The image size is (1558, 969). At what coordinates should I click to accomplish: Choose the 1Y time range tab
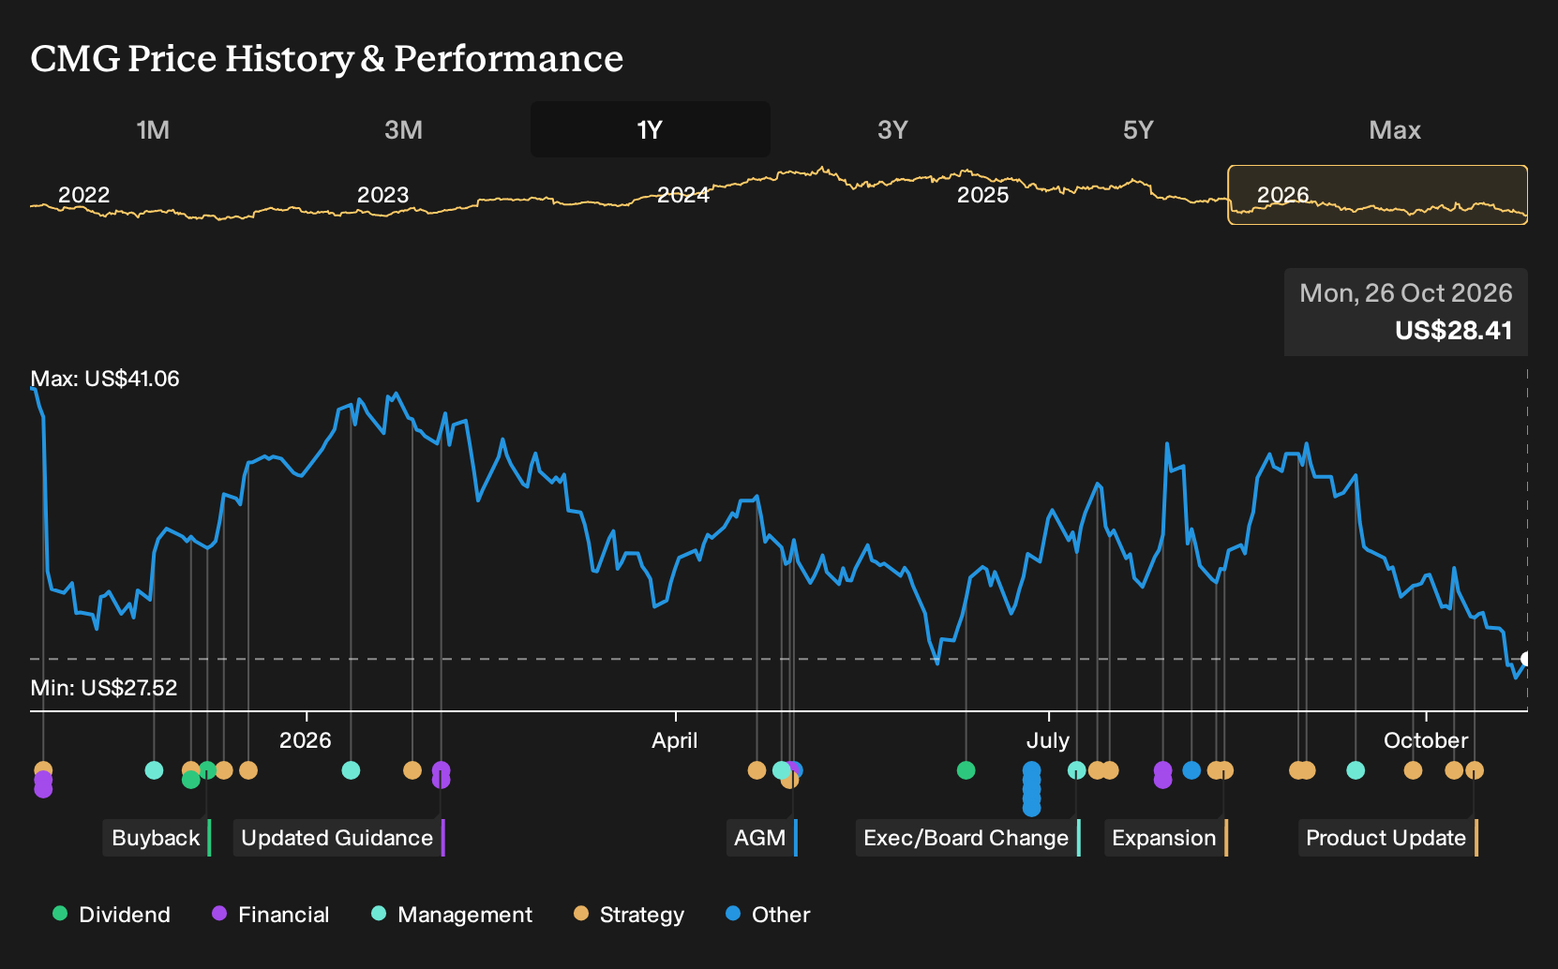click(x=651, y=129)
